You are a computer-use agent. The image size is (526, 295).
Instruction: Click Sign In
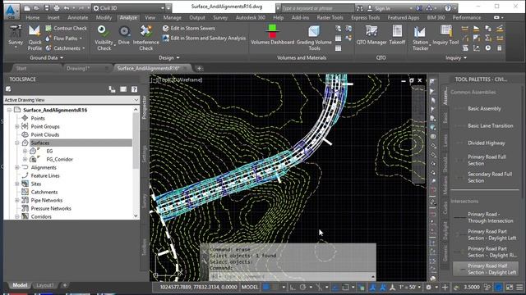coord(382,8)
